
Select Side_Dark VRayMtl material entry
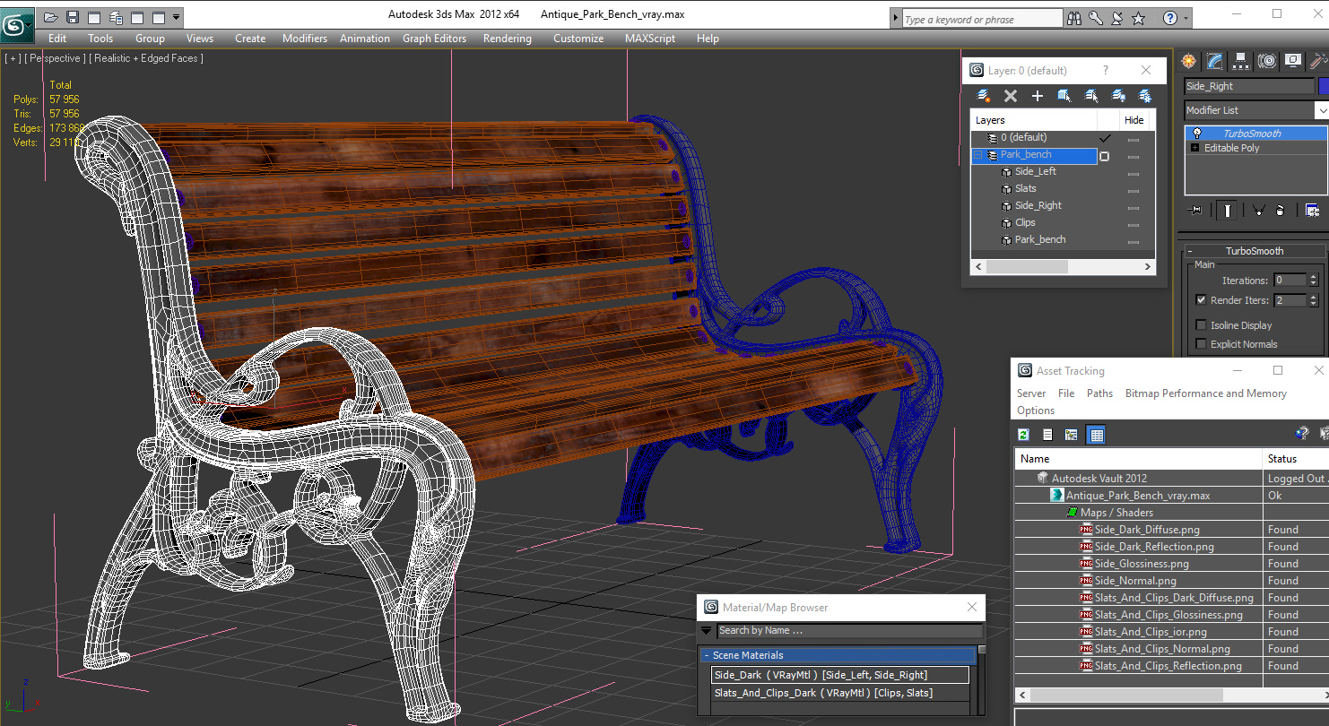[x=839, y=675]
